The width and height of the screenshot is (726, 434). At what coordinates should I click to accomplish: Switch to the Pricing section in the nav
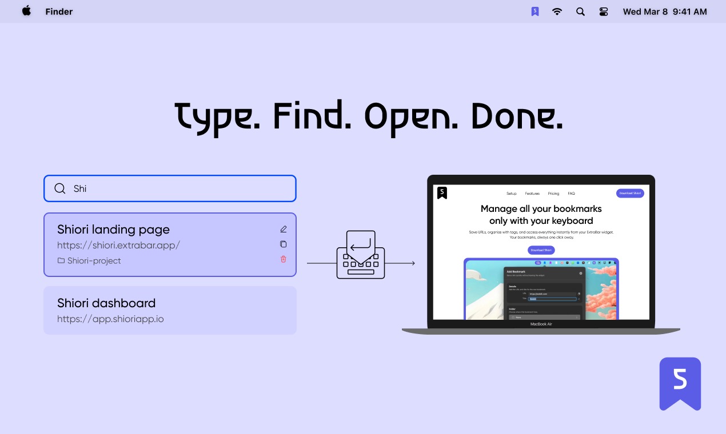pos(553,193)
